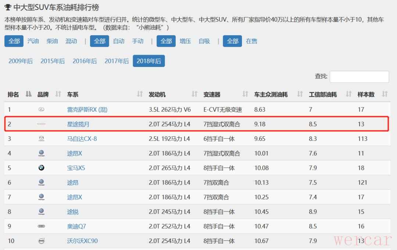Image resolution: width=397 pixels, height=250 pixels.
Task: Sort by 发动机 column sort icon
Action: point(194,94)
